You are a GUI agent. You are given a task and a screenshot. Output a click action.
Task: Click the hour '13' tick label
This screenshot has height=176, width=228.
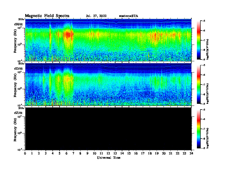[x=115, y=154]
